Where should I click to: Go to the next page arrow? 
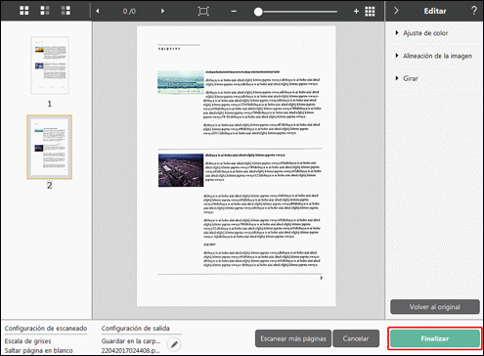click(162, 11)
